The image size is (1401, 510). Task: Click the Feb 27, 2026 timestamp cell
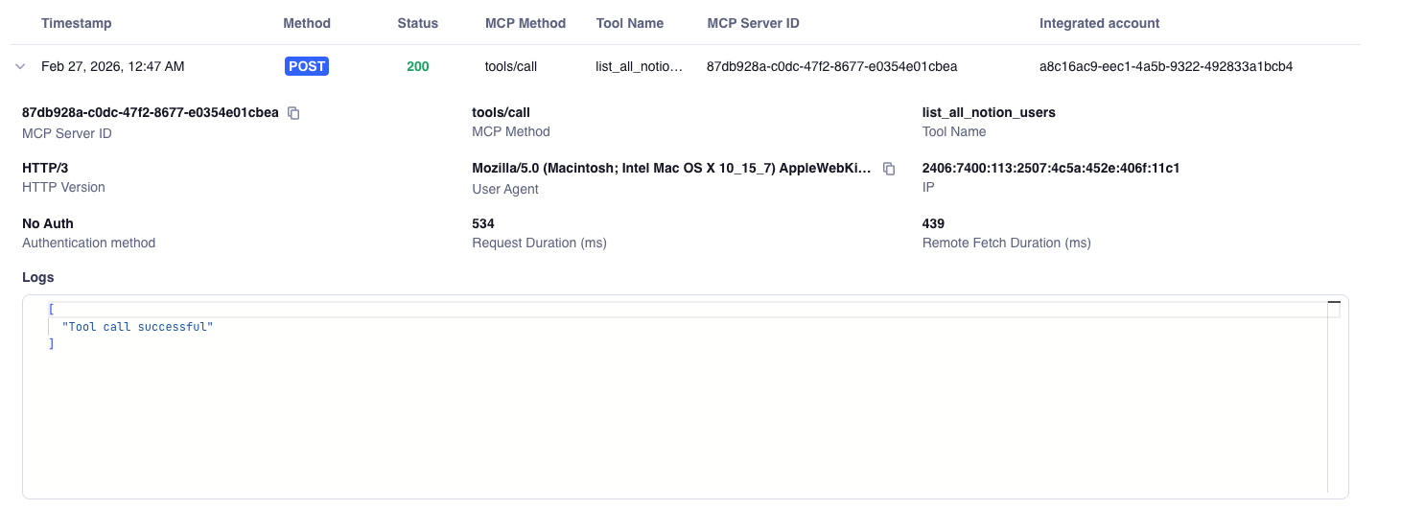[113, 66]
